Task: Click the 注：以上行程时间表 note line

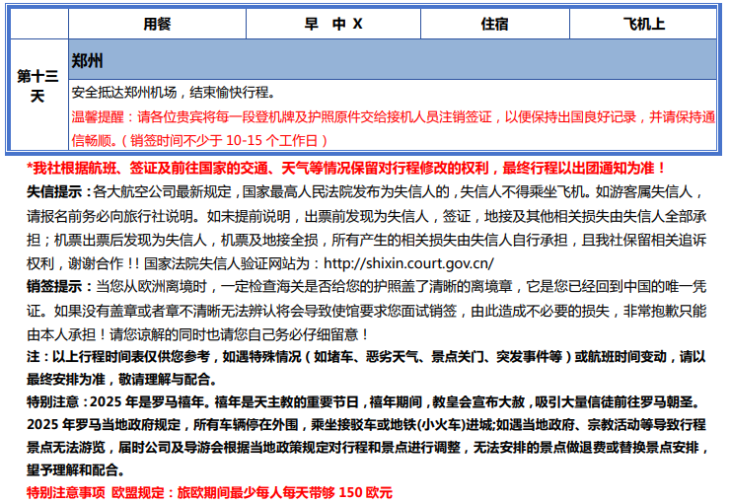Action: click(296, 357)
